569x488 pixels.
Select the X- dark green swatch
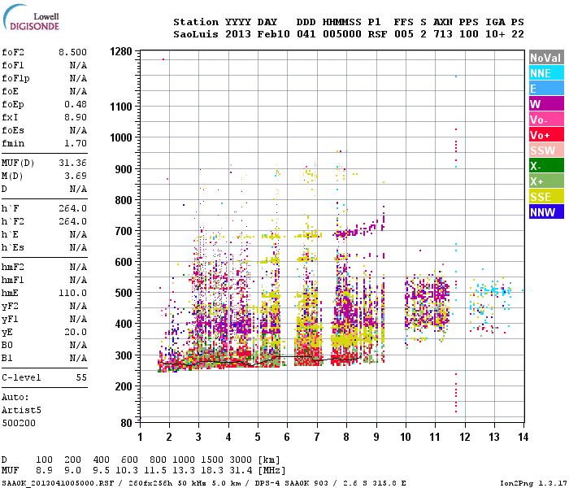coord(546,166)
